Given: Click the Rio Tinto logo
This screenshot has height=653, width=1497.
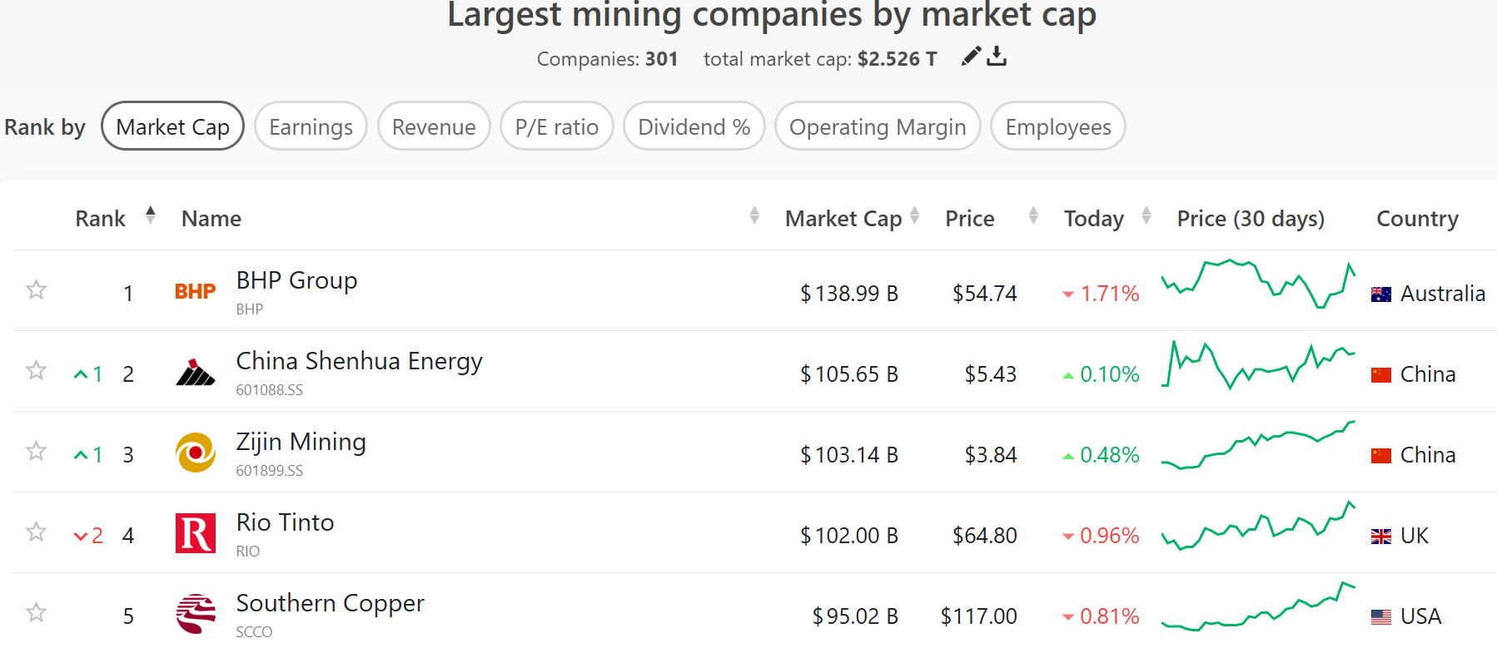Looking at the screenshot, I should point(196,533).
